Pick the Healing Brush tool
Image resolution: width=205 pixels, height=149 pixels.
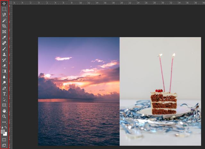pyautogui.click(x=4, y=43)
